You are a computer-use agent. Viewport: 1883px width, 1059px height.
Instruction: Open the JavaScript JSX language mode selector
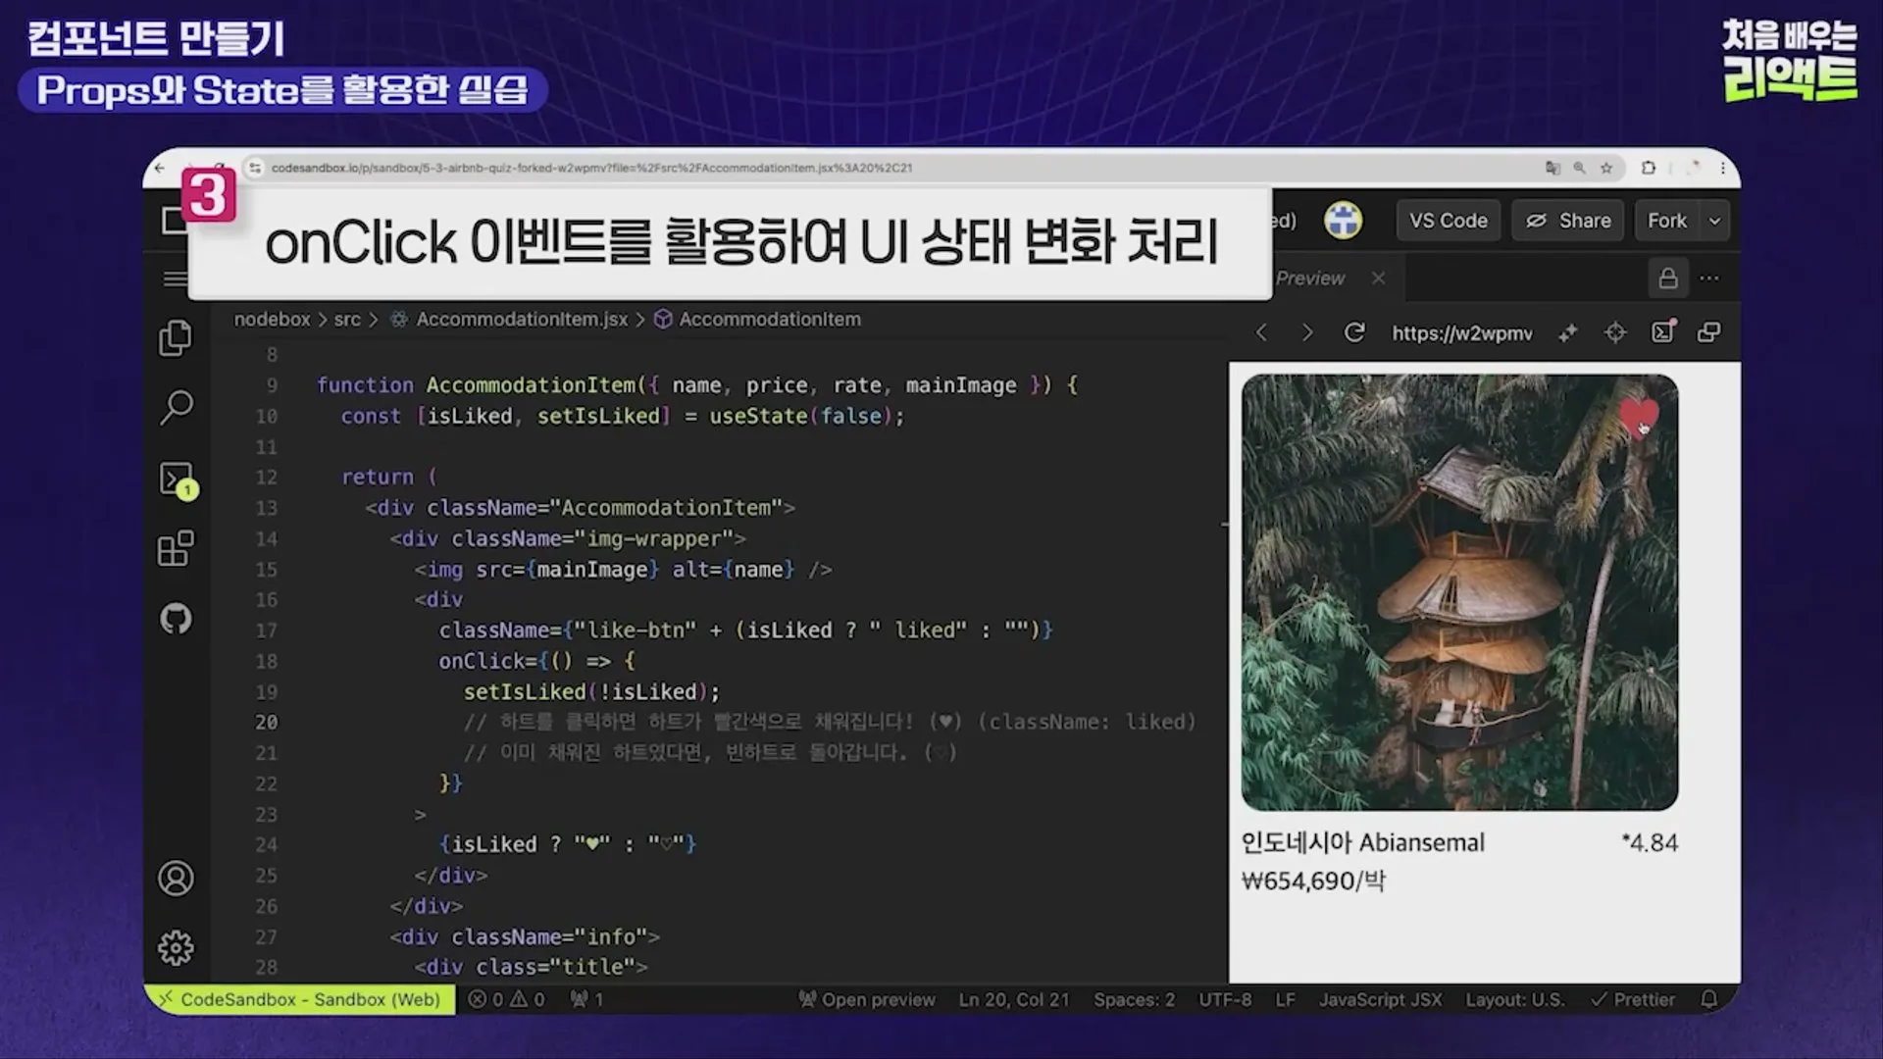coord(1380,999)
